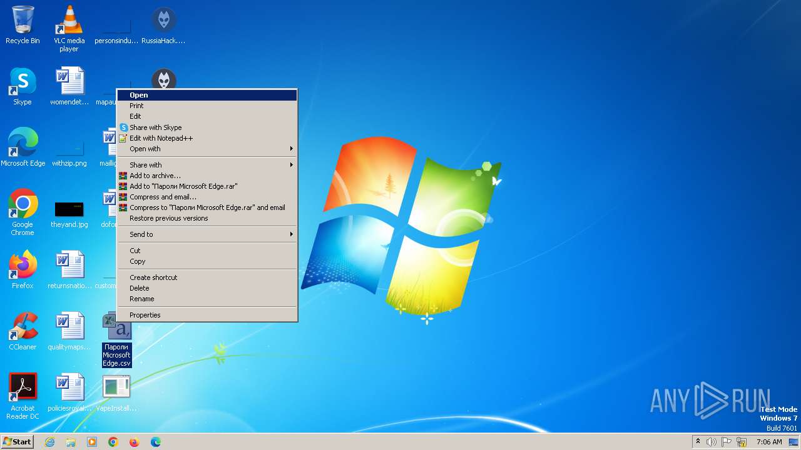Expand the Open with submenu
Viewport: 801px width, 450px height.
pos(207,149)
